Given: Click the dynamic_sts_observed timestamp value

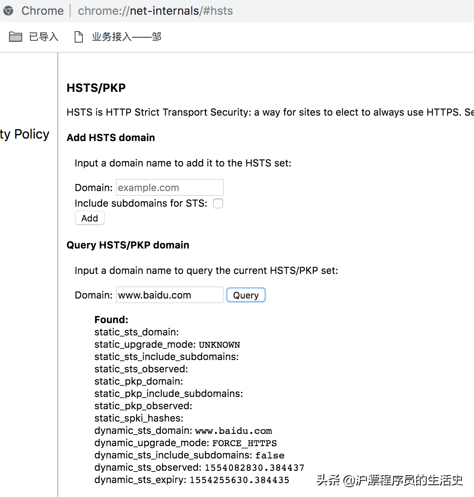Looking at the screenshot, I should point(254,468).
